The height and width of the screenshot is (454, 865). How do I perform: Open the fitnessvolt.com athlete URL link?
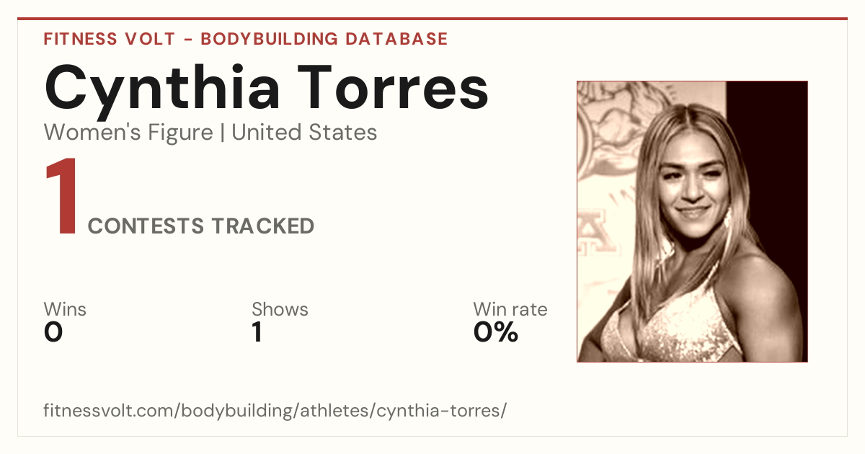coord(275,411)
